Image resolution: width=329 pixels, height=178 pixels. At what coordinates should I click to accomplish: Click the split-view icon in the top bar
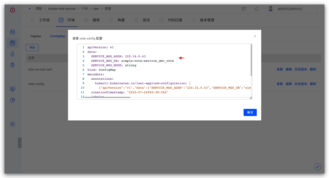pos(244,9)
